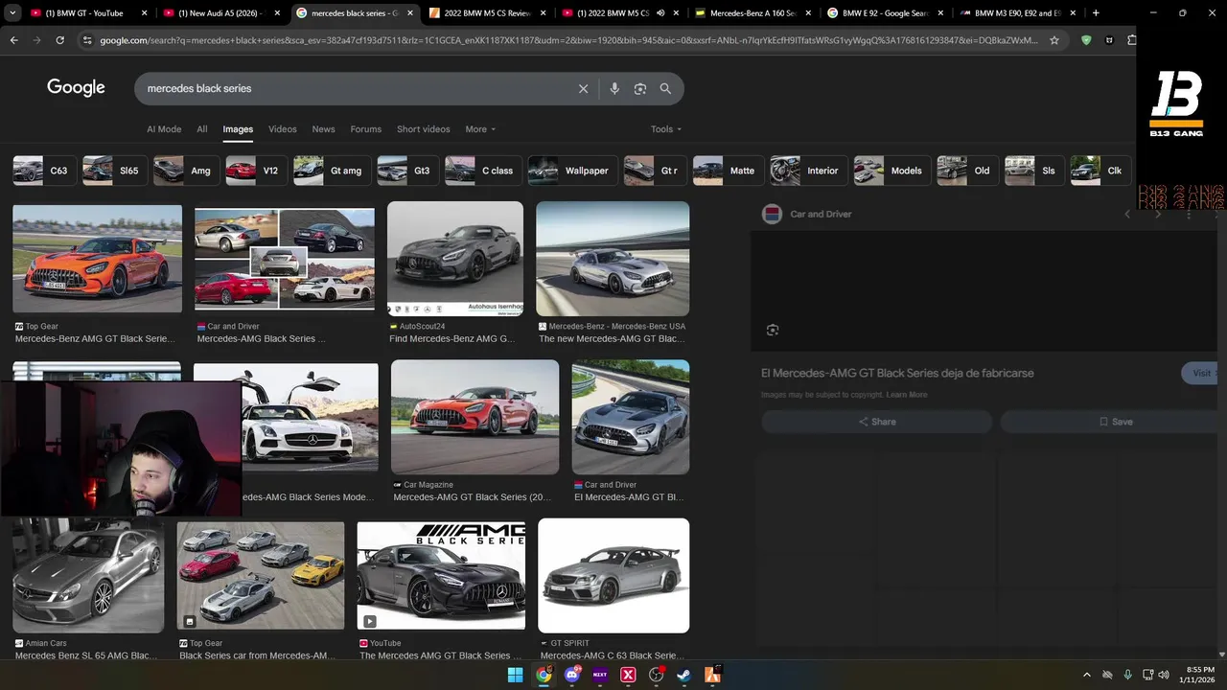Image resolution: width=1227 pixels, height=690 pixels.
Task: Switch to All results tab
Action: coord(202,129)
